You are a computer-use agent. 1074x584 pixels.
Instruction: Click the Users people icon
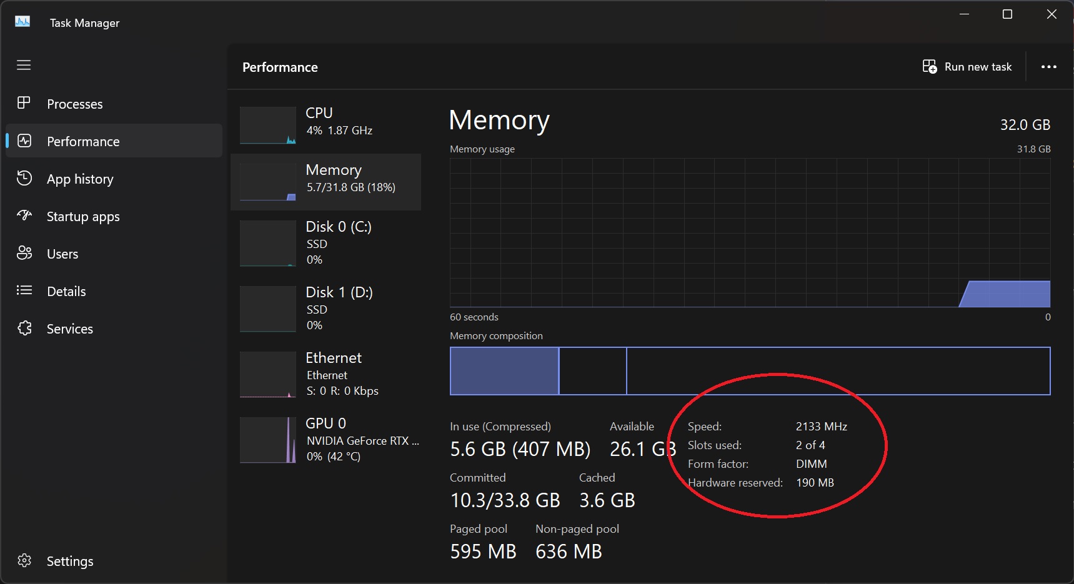pos(24,253)
